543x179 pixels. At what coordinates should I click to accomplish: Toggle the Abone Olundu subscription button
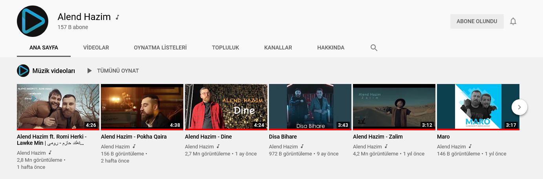(477, 21)
